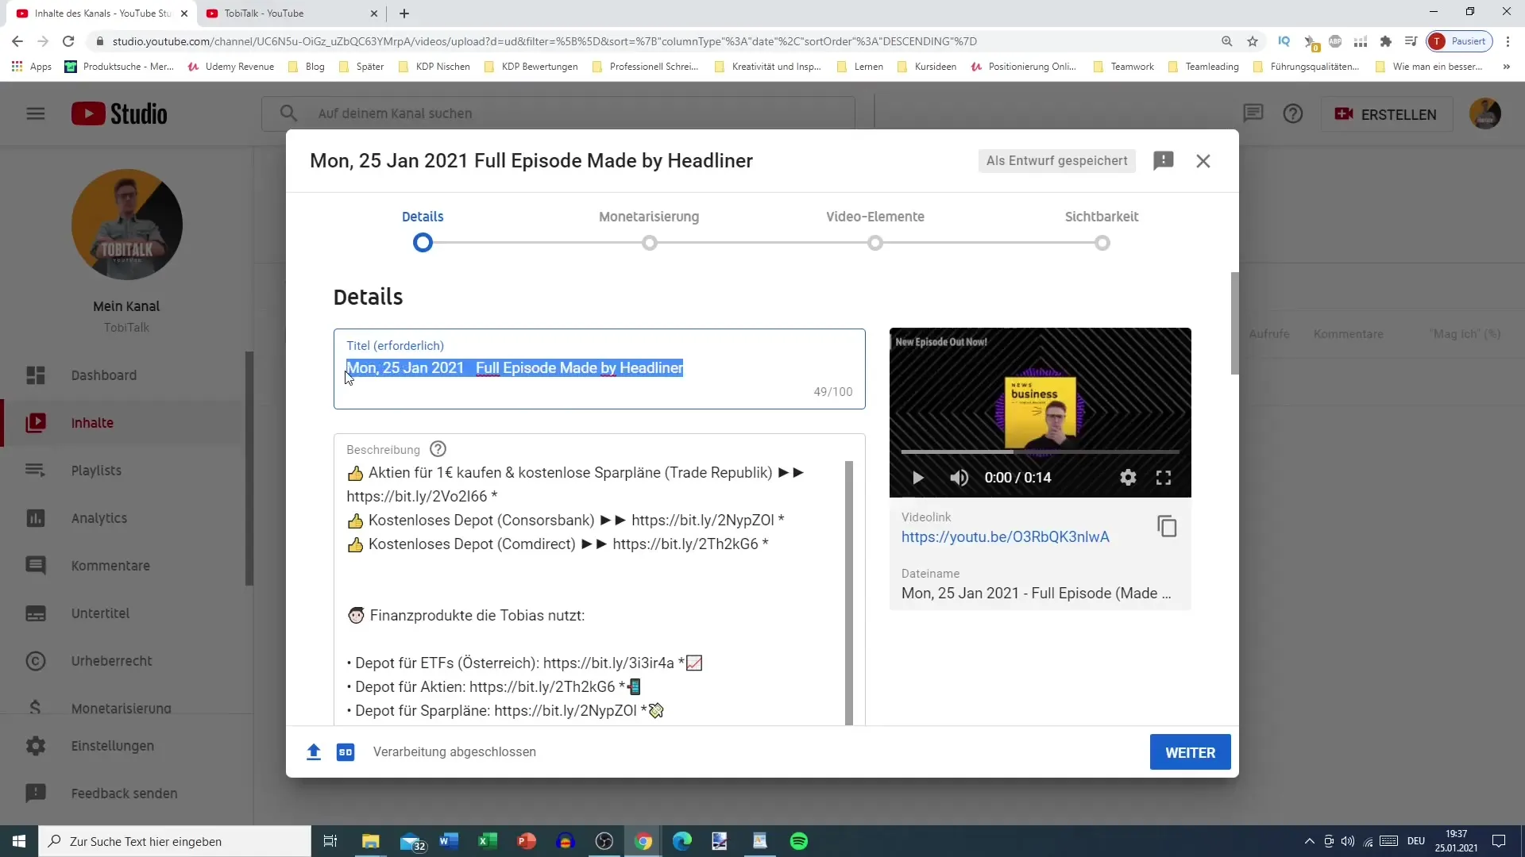This screenshot has height=857, width=1525.
Task: Bookmark this page with the star icon
Action: pos(1253,41)
